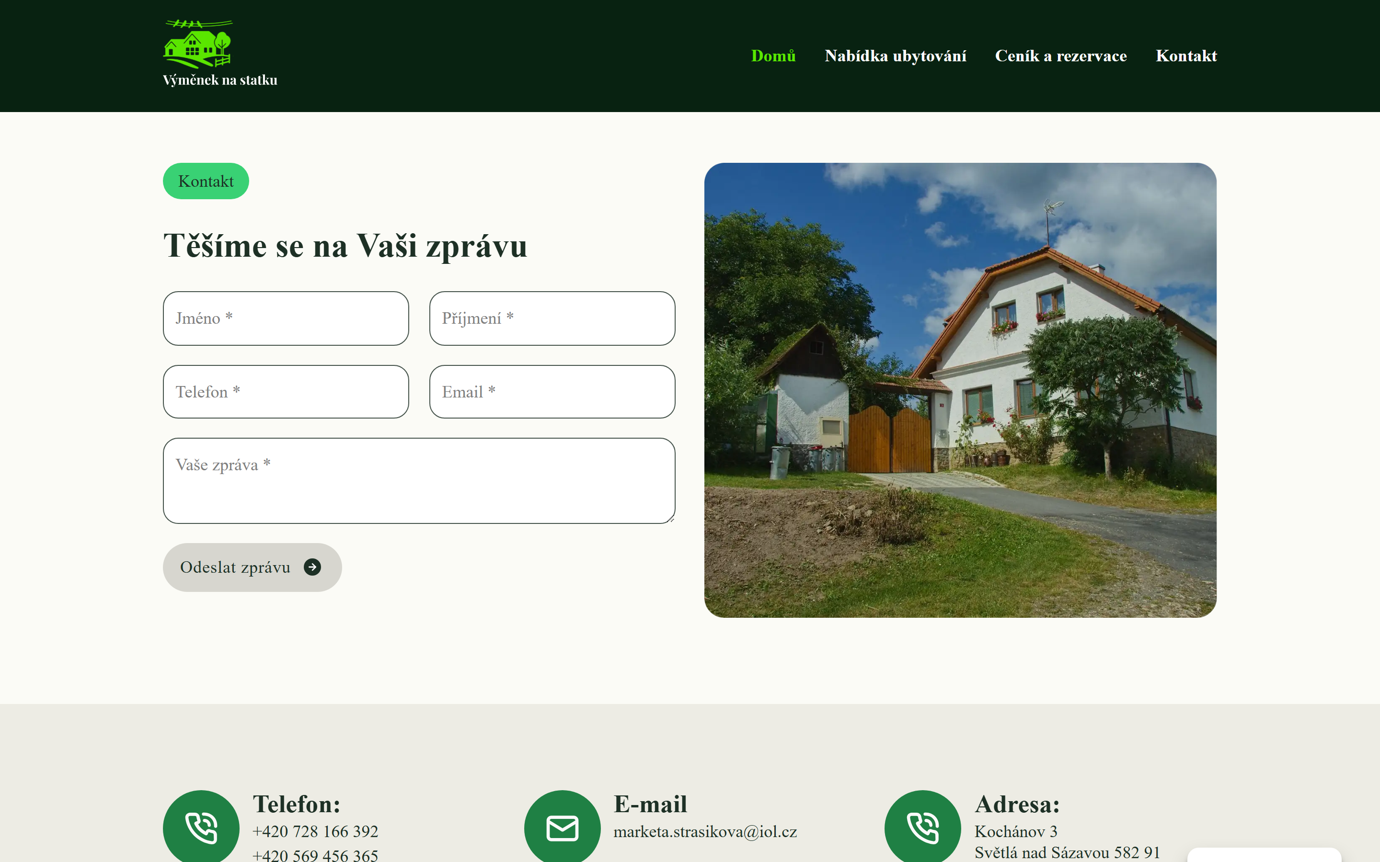Click phone number +420 569 456 365

click(x=315, y=855)
